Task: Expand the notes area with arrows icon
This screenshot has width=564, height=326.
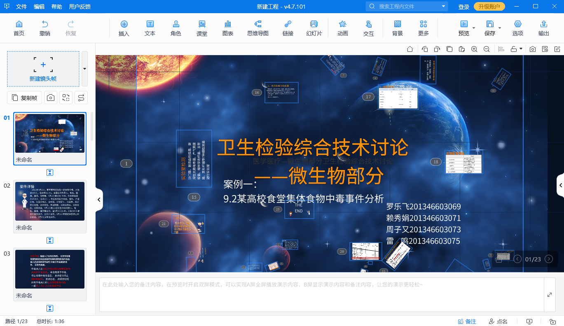Action: 550,295
